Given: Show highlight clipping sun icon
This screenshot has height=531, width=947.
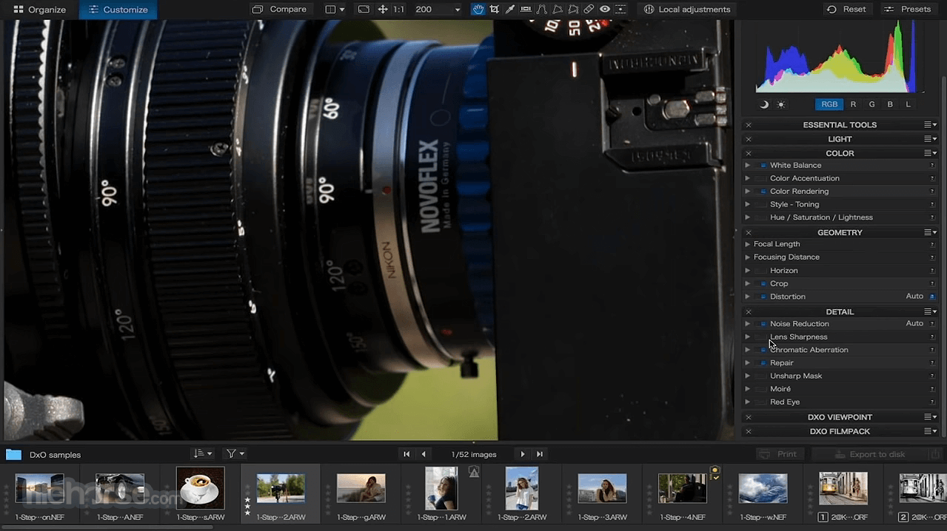Looking at the screenshot, I should coord(781,104).
